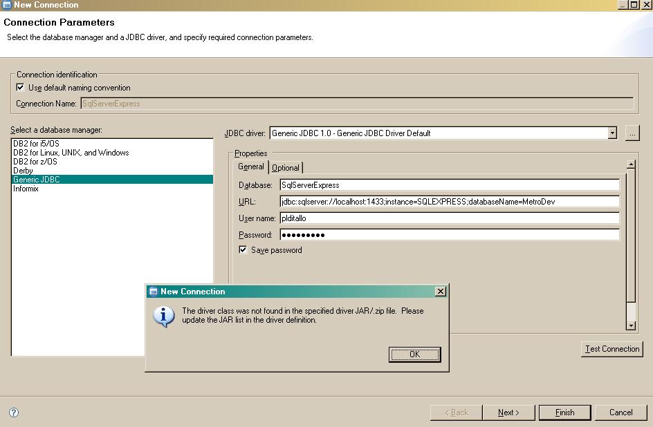The image size is (653, 427).
Task: Click the Finish button
Action: [x=564, y=412]
